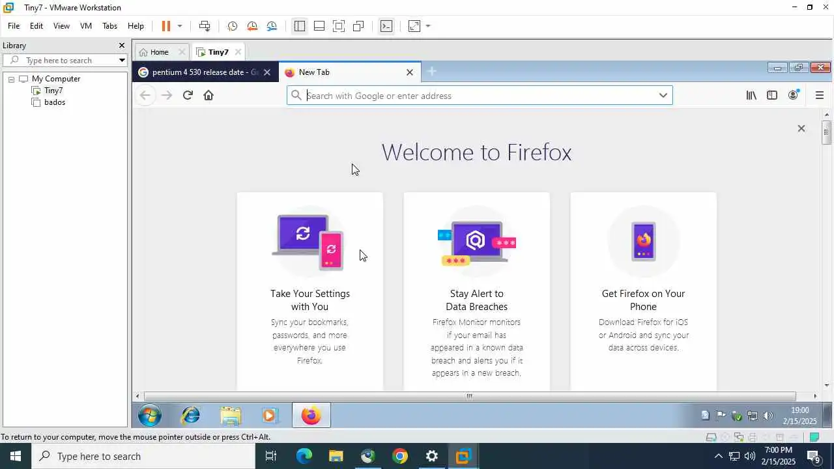Viewport: 834px width, 469px height.
Task: Collapse the My Computer tree node
Action: click(11, 79)
